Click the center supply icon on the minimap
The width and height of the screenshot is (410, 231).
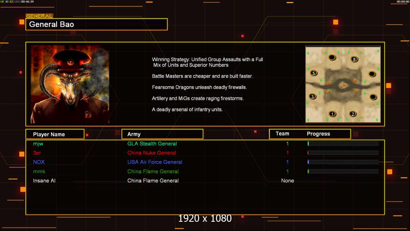[x=343, y=85]
